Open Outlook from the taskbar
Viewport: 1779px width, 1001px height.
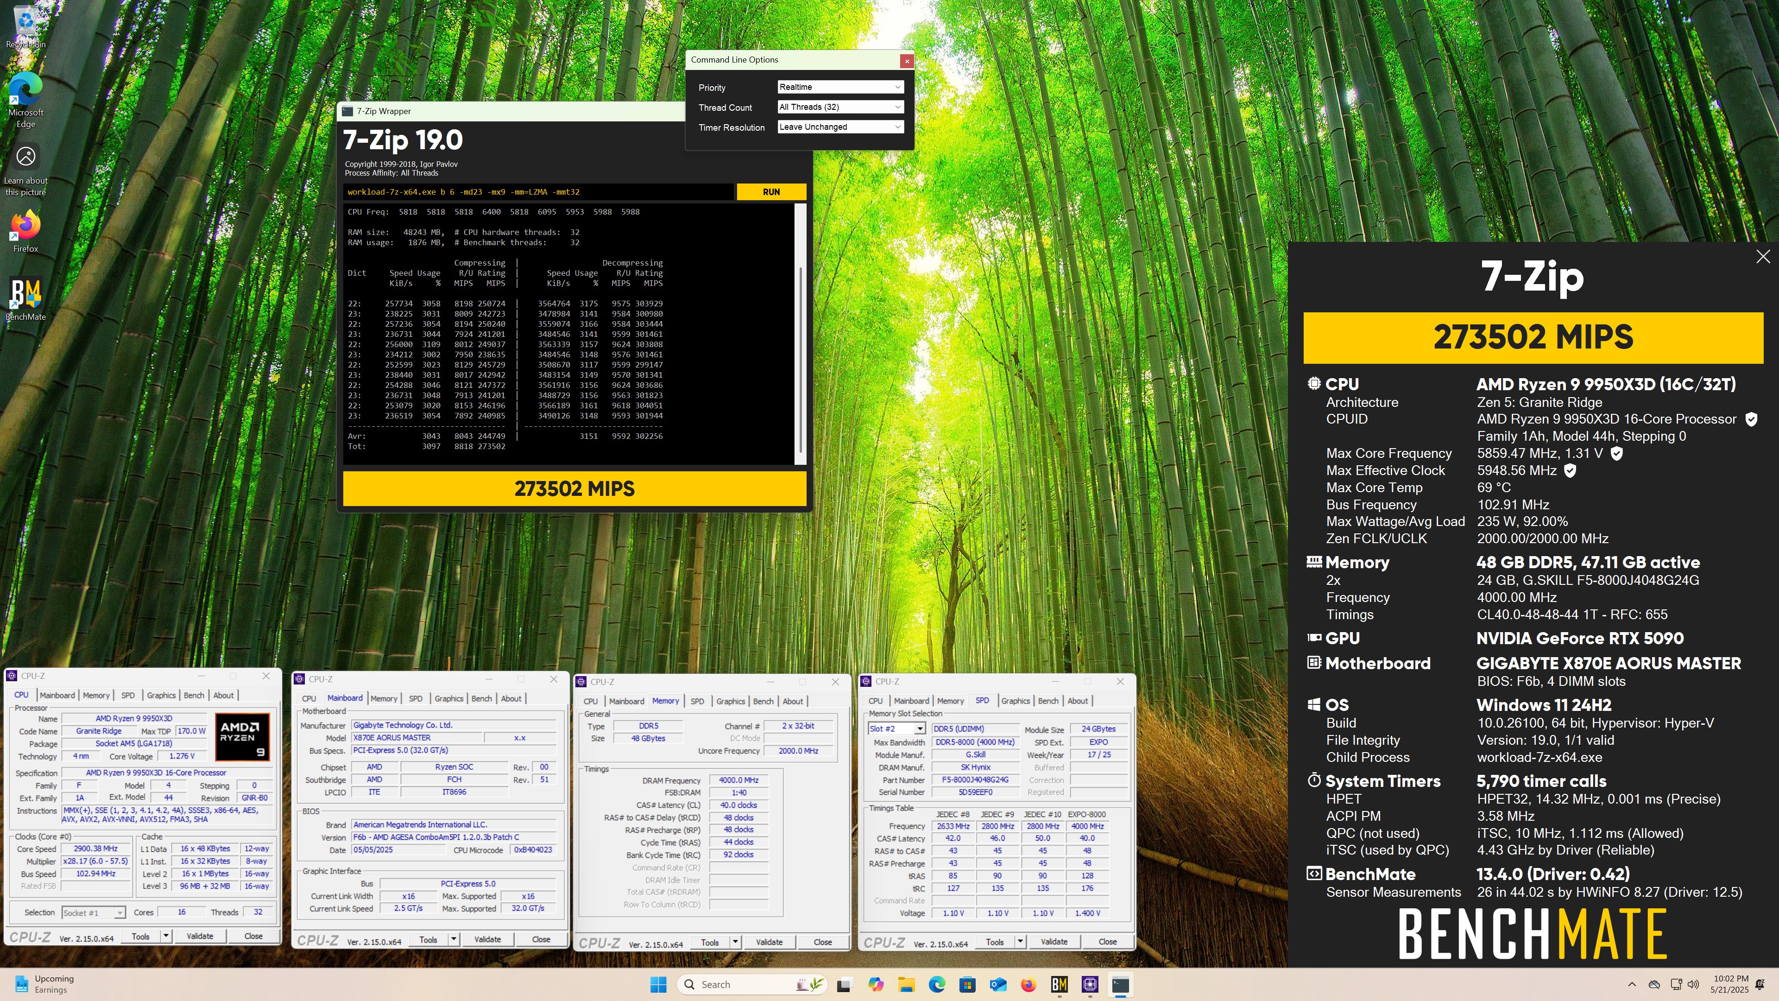pyautogui.click(x=998, y=984)
